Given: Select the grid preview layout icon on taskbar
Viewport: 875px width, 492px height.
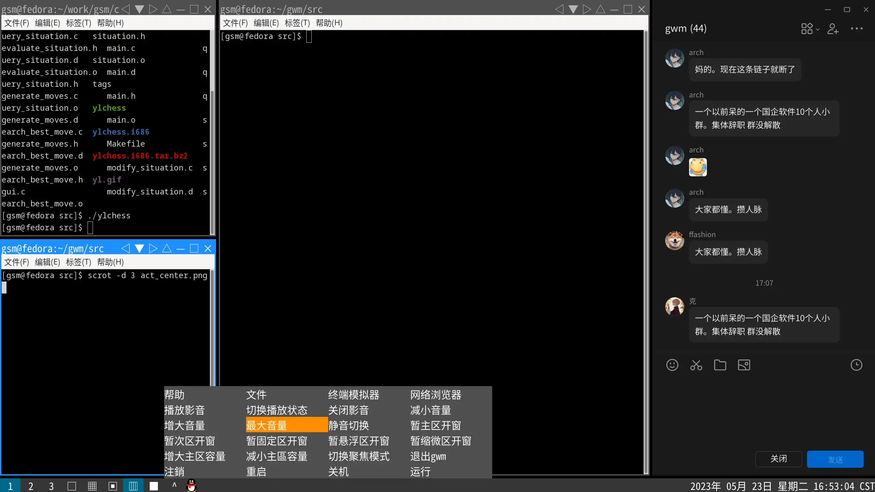Looking at the screenshot, I should pos(92,486).
